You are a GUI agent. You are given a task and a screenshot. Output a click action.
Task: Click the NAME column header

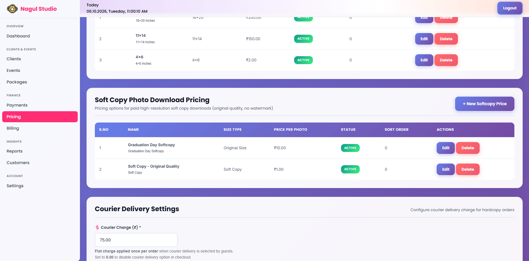[x=133, y=130]
